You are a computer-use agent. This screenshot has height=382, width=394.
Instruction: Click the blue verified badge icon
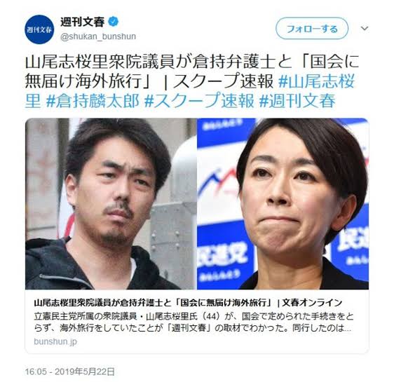click(x=114, y=22)
